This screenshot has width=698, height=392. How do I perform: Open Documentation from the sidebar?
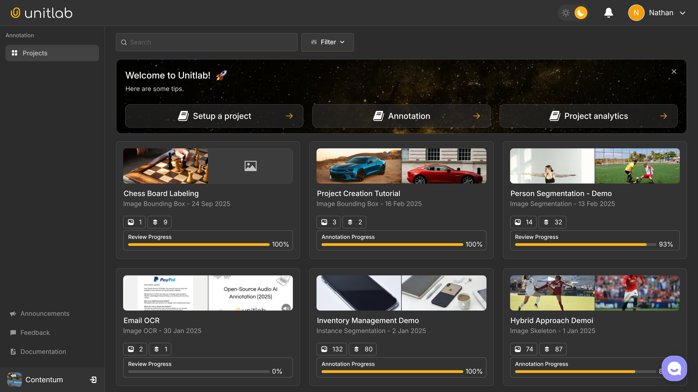[43, 352]
